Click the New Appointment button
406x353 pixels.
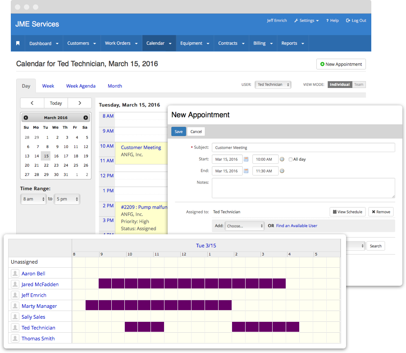(x=341, y=64)
